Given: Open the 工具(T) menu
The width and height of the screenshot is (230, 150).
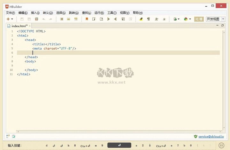Looking at the screenshot, I should [x=112, y=13].
